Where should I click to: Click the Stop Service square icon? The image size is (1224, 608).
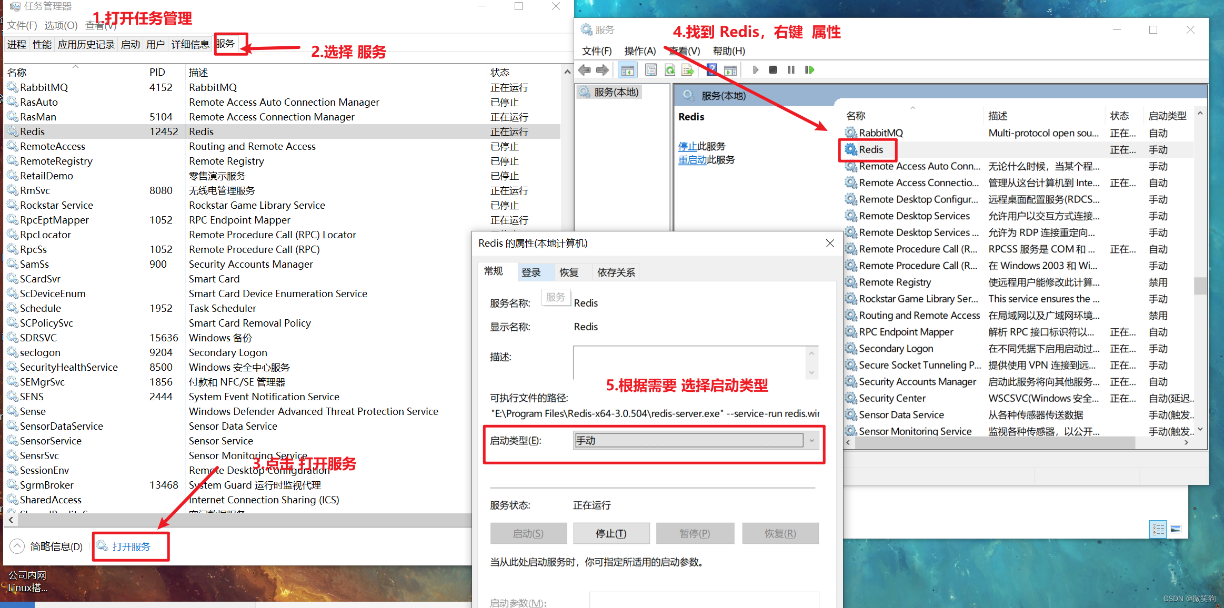(x=773, y=70)
